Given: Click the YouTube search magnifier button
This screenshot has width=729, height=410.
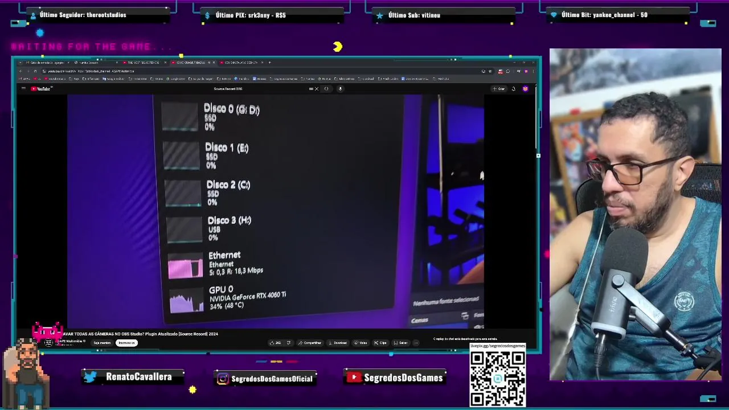Looking at the screenshot, I should pos(326,88).
